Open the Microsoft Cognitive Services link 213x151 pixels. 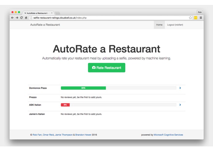[x=168, y=135]
